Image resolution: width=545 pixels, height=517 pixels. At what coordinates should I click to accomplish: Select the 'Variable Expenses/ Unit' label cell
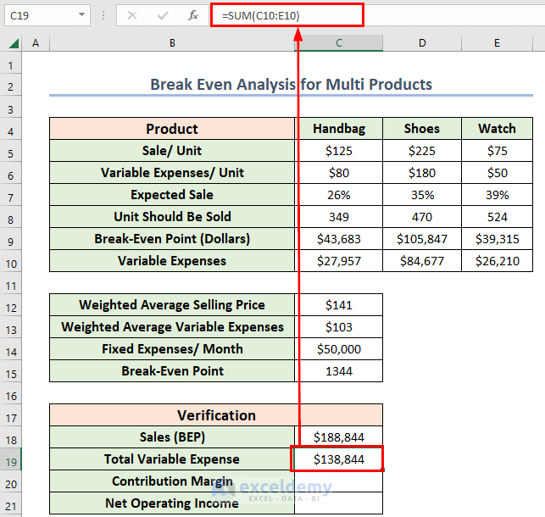(x=172, y=173)
